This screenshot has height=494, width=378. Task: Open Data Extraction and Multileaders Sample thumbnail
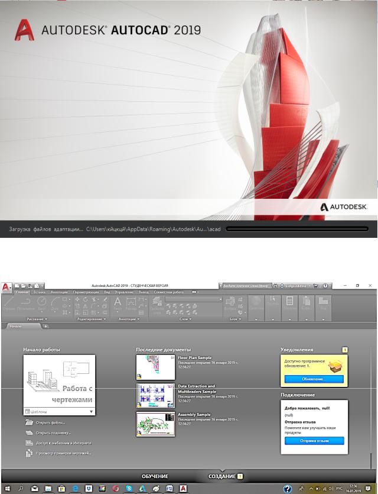point(155,396)
